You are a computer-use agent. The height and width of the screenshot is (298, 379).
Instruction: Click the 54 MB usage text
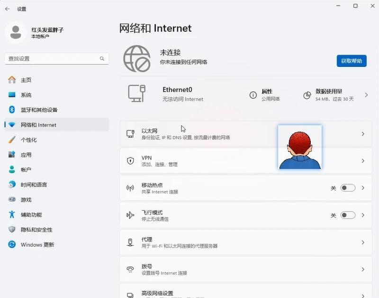pyautogui.click(x=334, y=99)
